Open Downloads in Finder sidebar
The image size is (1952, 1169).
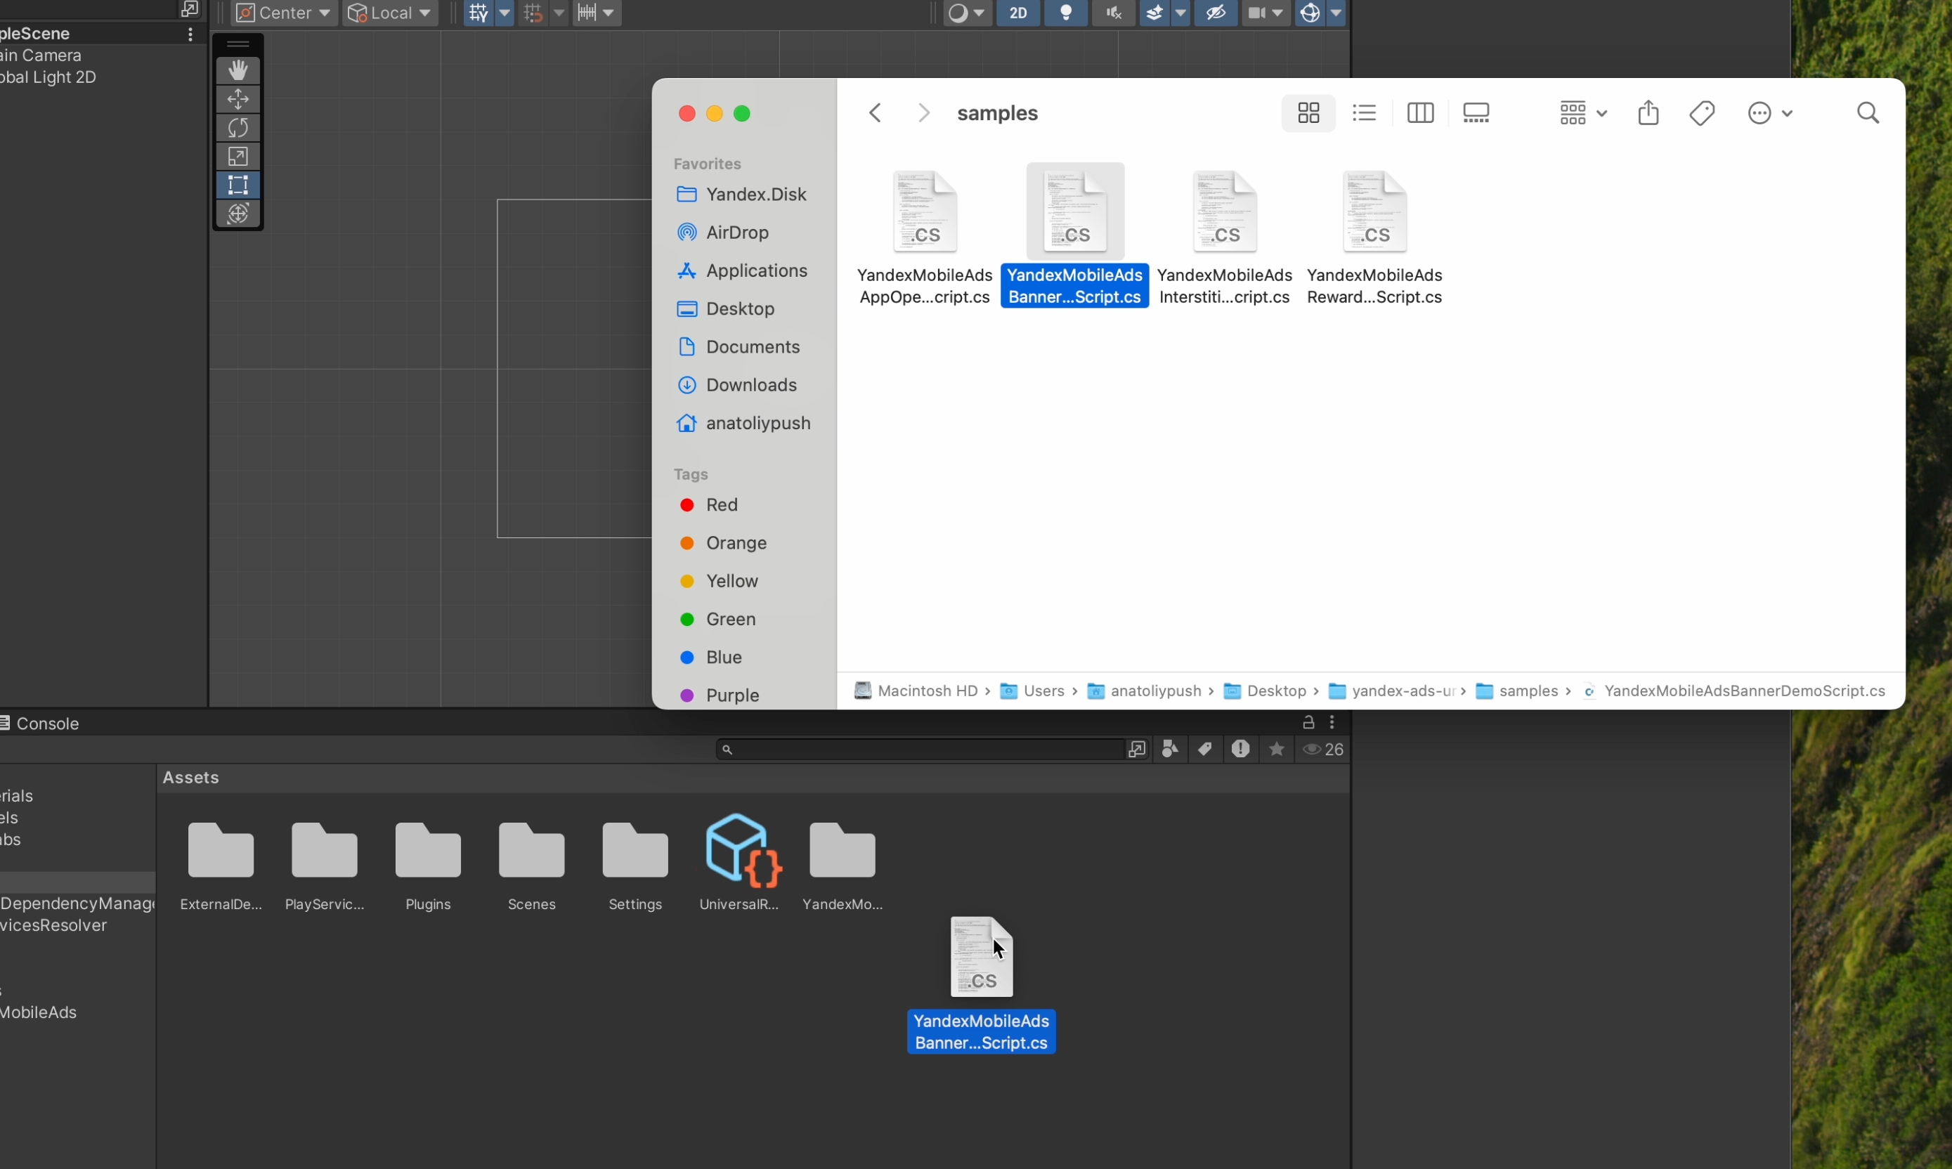click(737, 385)
